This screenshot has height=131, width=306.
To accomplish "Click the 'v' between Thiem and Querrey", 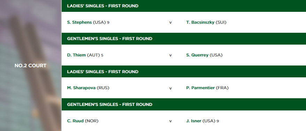I will (x=170, y=55).
